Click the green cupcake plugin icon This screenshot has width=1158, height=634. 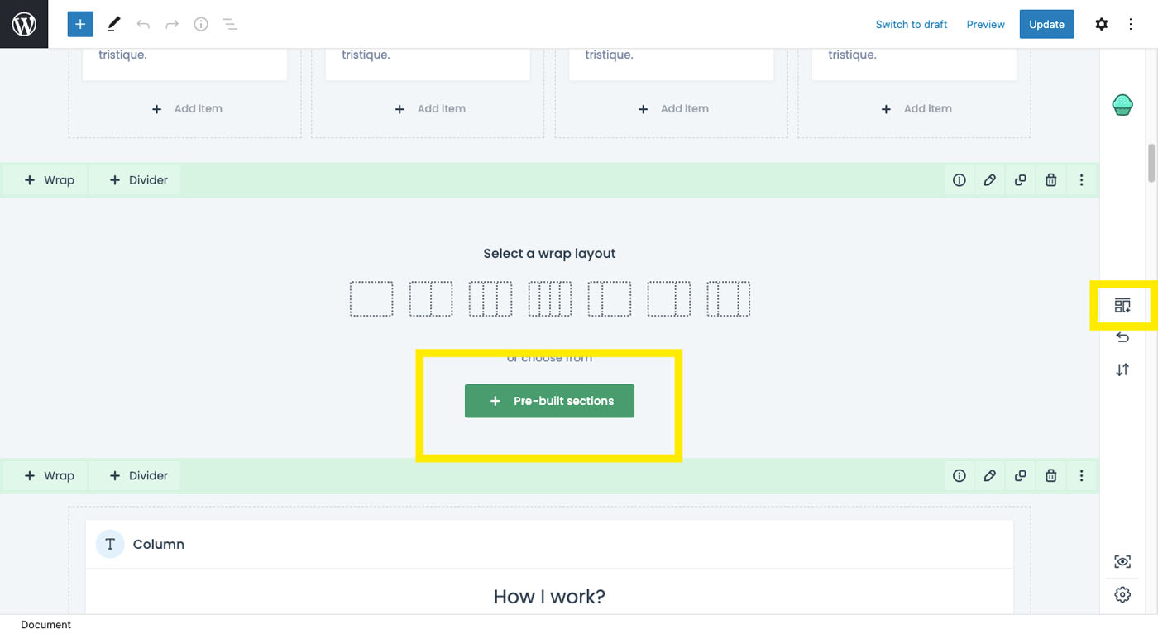point(1122,105)
